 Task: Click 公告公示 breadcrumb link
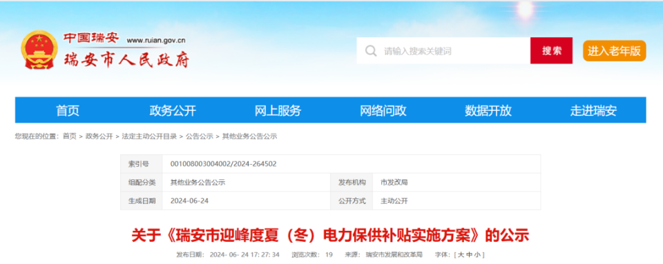[x=200, y=136]
